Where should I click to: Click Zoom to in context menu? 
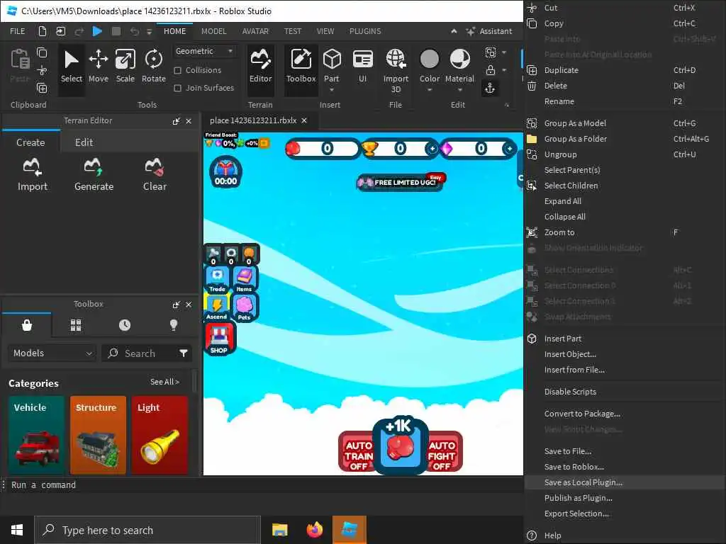click(x=625, y=232)
